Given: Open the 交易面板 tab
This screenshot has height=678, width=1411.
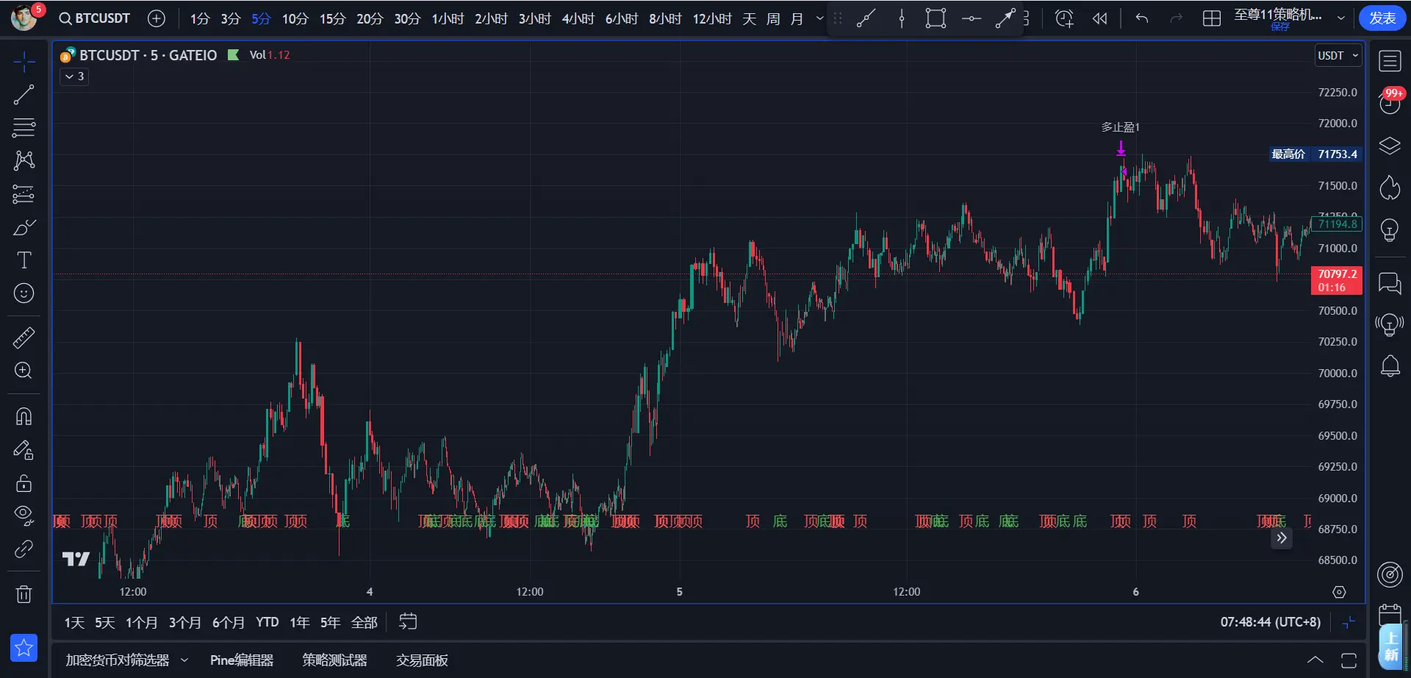Looking at the screenshot, I should pos(422,660).
